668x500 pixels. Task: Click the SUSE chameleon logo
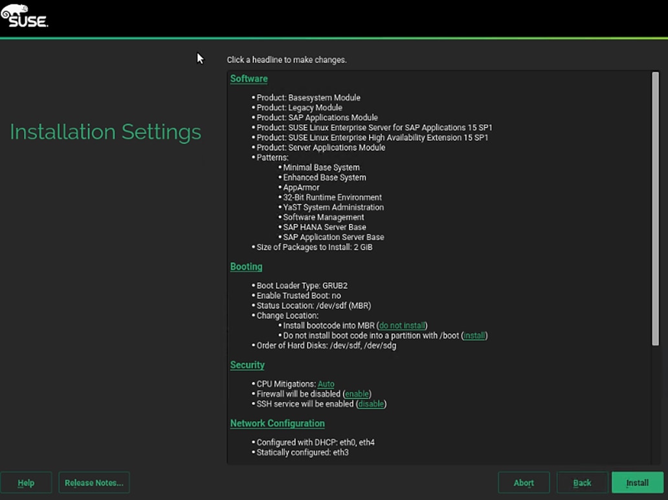[x=24, y=16]
